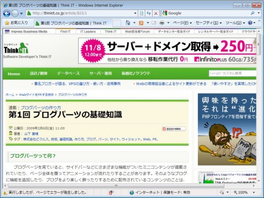Viewport: 264px width, 198px height.
Task: Expand the Home button dropdown arrow
Action: pyautogui.click(x=134, y=23)
